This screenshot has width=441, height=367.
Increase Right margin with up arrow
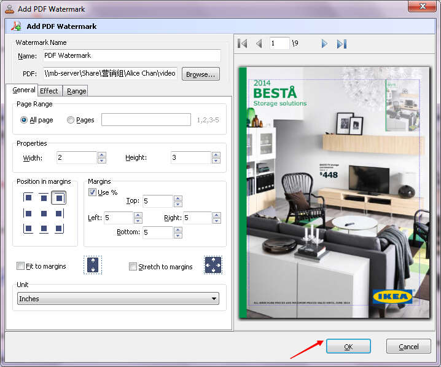point(217,215)
